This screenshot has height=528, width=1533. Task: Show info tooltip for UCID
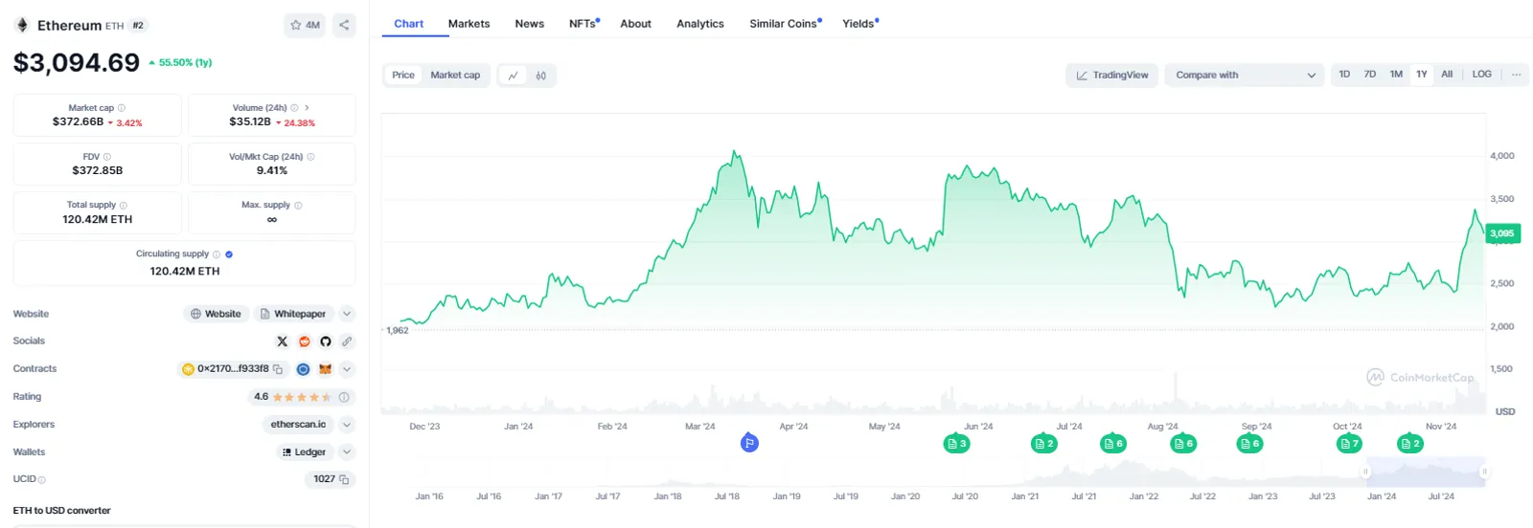pyautogui.click(x=42, y=480)
